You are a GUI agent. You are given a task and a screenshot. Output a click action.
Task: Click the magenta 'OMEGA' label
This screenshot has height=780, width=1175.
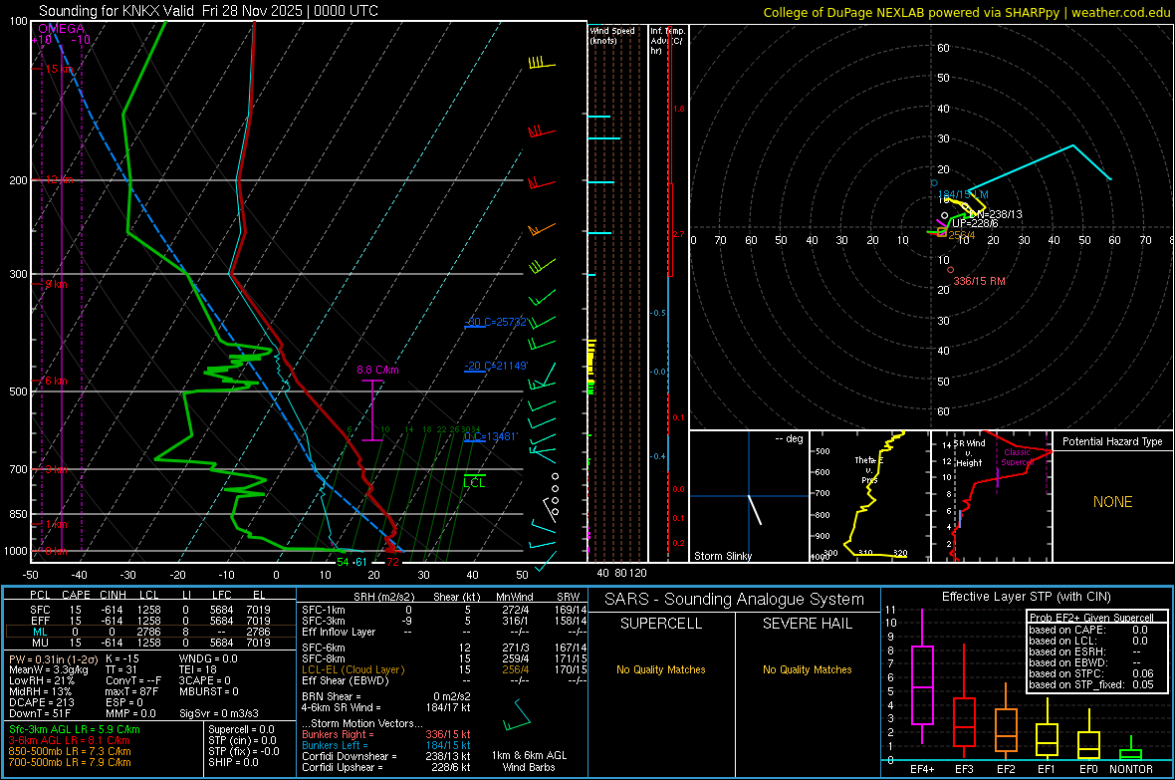62,29
